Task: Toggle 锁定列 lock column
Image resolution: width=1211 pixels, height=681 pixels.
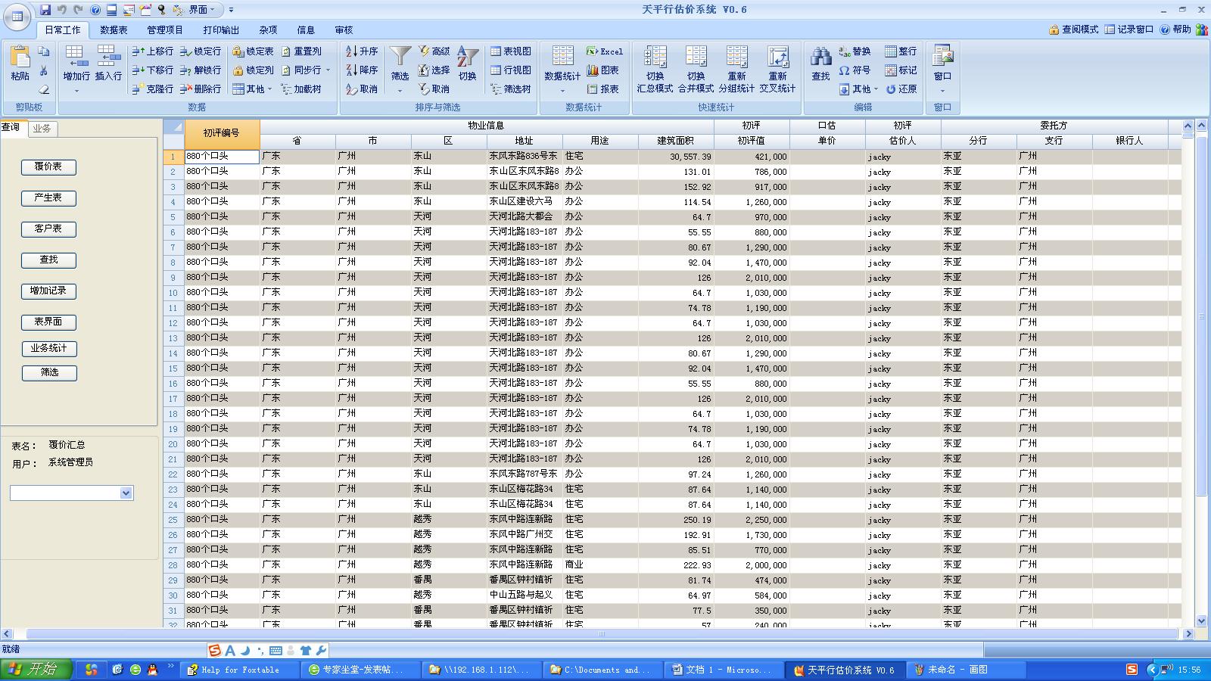Action: click(x=253, y=70)
